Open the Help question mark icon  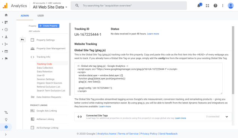(x=216, y=6)
